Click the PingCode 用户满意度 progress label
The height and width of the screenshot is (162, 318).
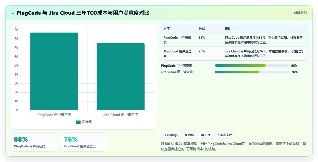click(176, 66)
